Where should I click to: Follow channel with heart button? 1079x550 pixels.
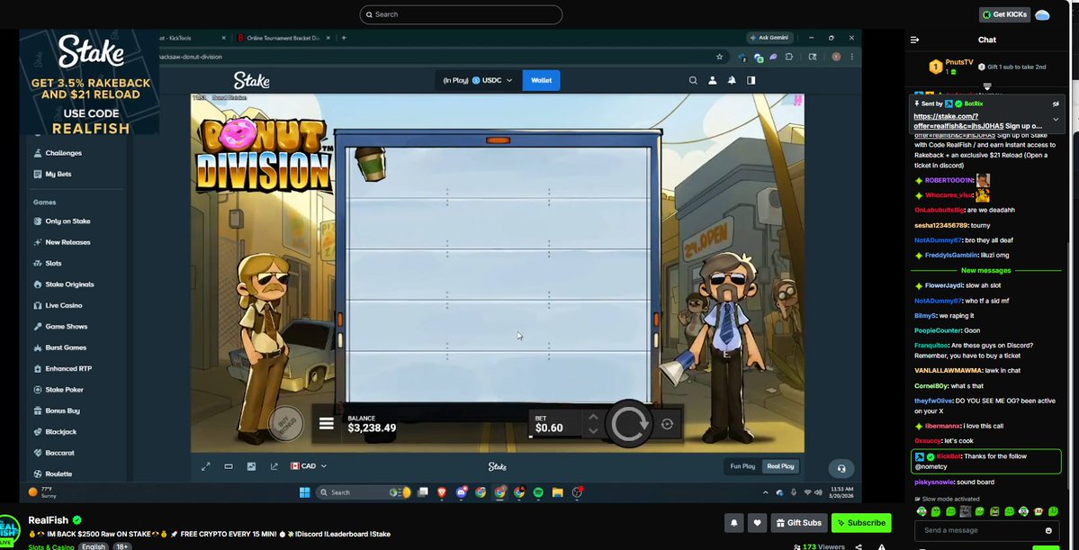pos(757,523)
